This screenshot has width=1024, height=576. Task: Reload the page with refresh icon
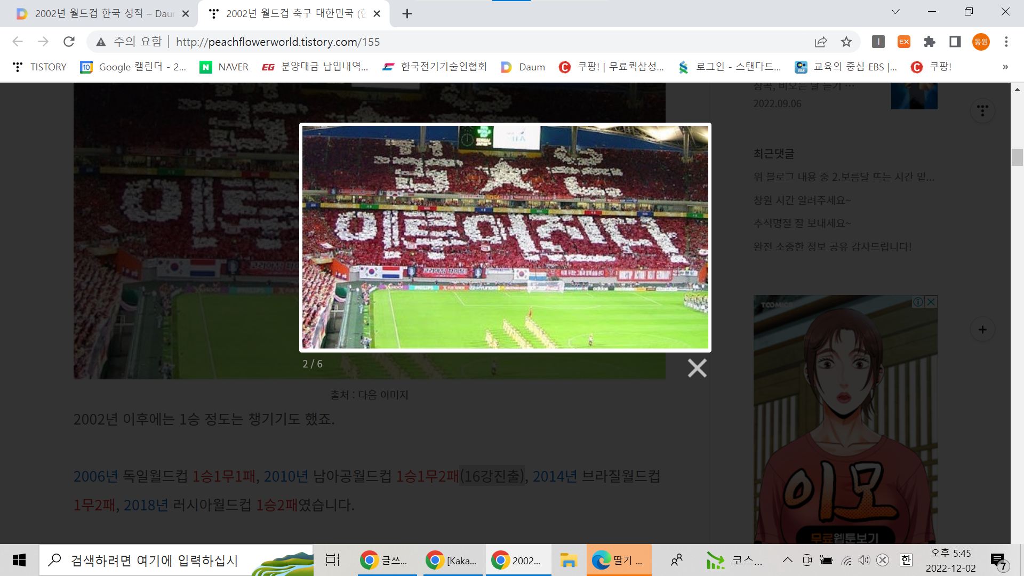[69, 42]
